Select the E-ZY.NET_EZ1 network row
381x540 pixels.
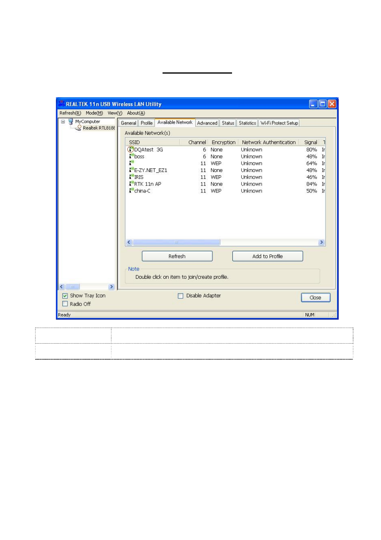[x=226, y=170]
